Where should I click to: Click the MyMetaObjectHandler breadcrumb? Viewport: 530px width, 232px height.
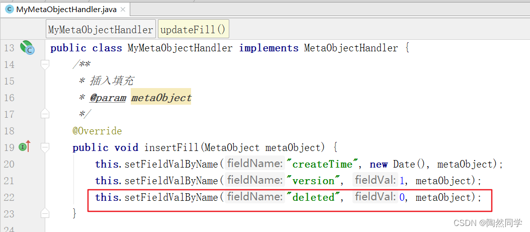tap(101, 30)
